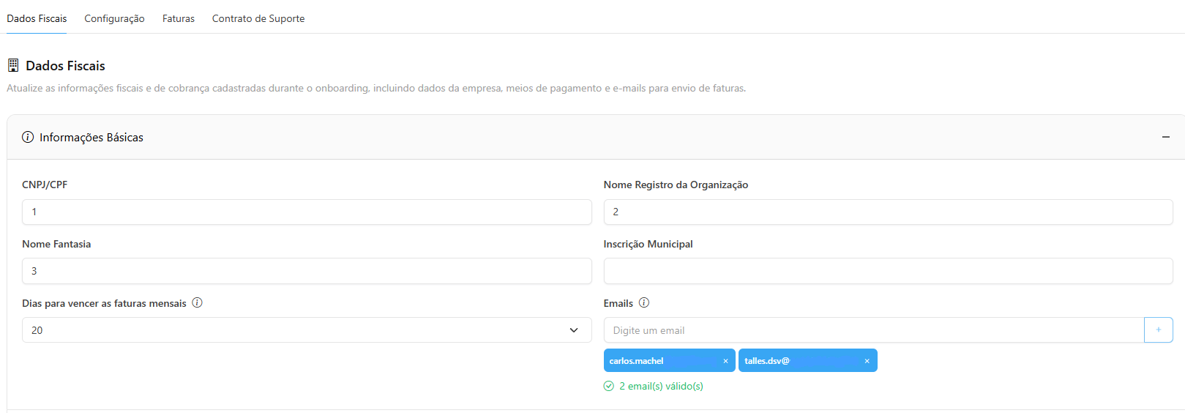This screenshot has width=1185, height=413.
Task: Collapse the Informações Básicas section with minus icon
Action: [1165, 138]
